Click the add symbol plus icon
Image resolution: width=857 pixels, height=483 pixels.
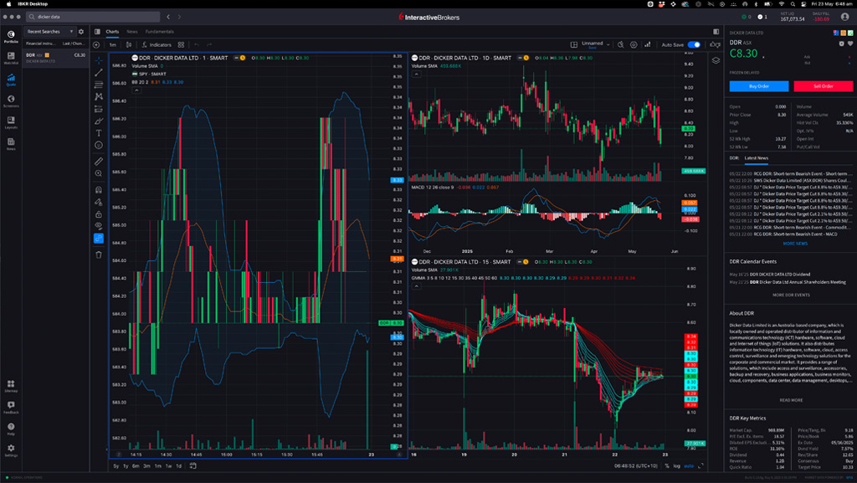(x=97, y=45)
